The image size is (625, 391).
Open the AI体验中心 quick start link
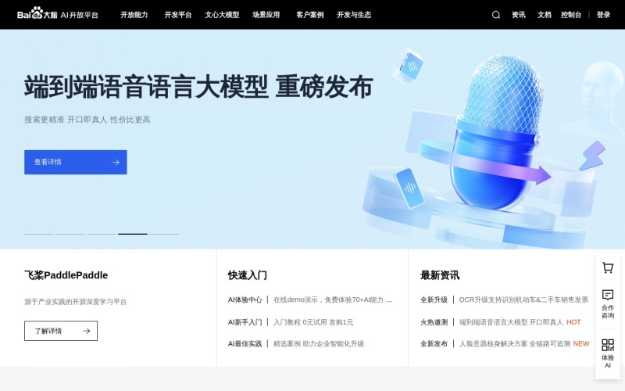click(245, 300)
